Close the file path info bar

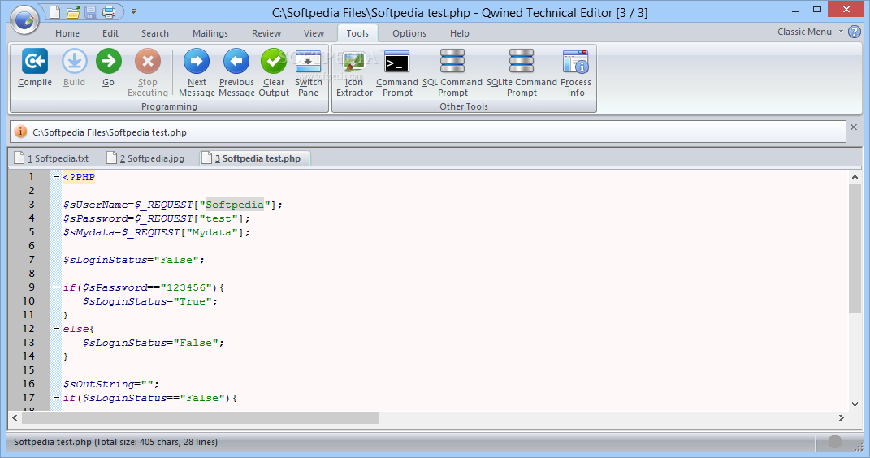coord(854,127)
